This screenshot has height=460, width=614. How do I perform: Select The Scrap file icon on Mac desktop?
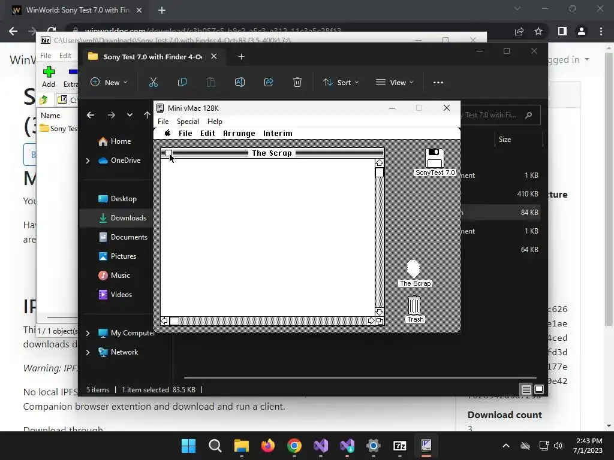pyautogui.click(x=413, y=269)
